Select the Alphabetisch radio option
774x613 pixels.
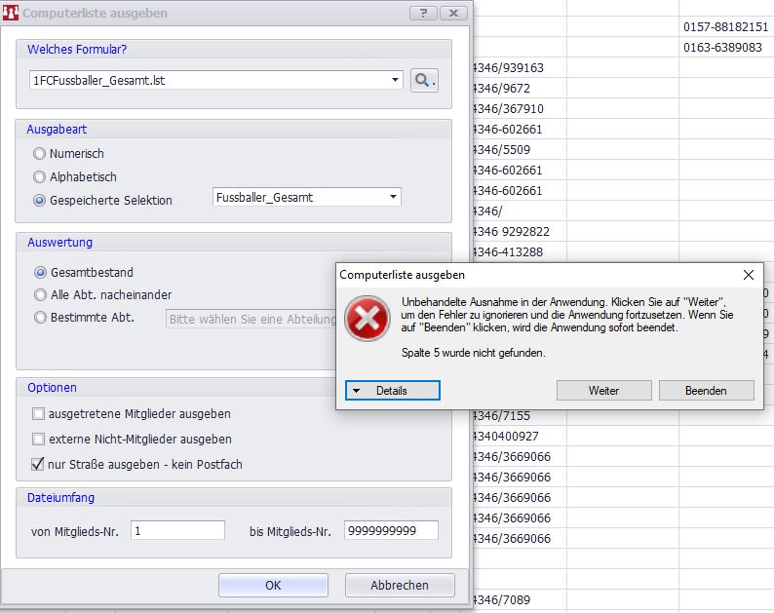(x=40, y=177)
